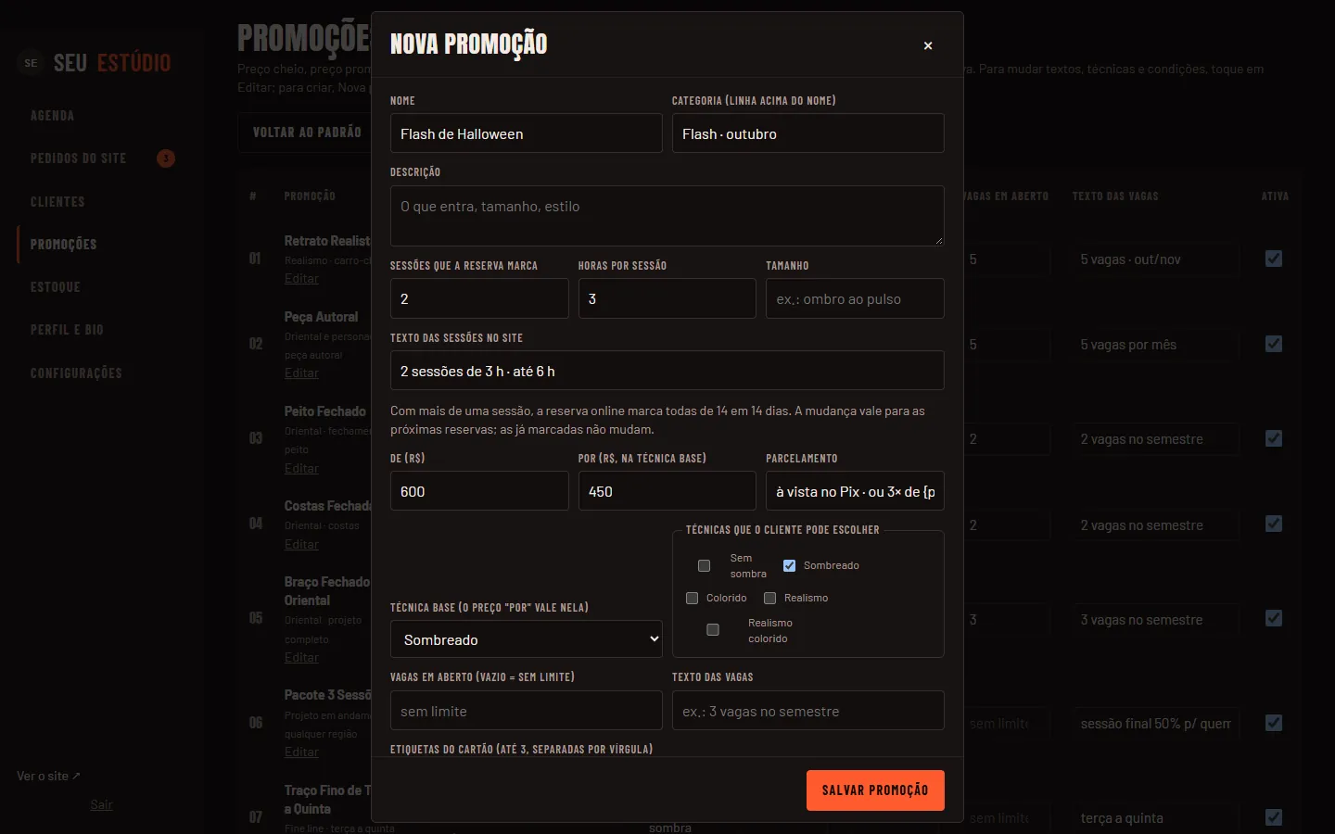
Task: Toggle Ativa checkbox for '5 vagas por mês' row
Action: pyautogui.click(x=1274, y=344)
